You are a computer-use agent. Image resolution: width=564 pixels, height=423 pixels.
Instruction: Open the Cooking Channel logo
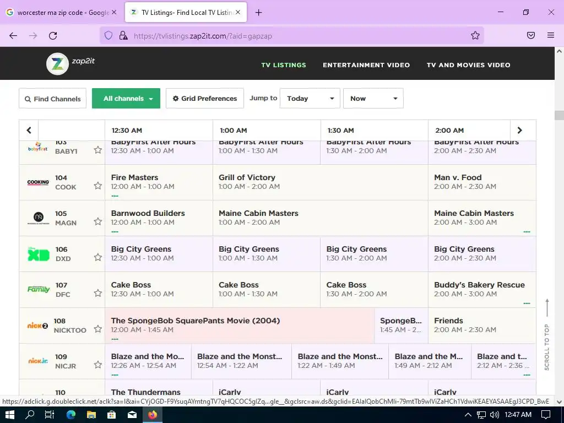pos(38,182)
